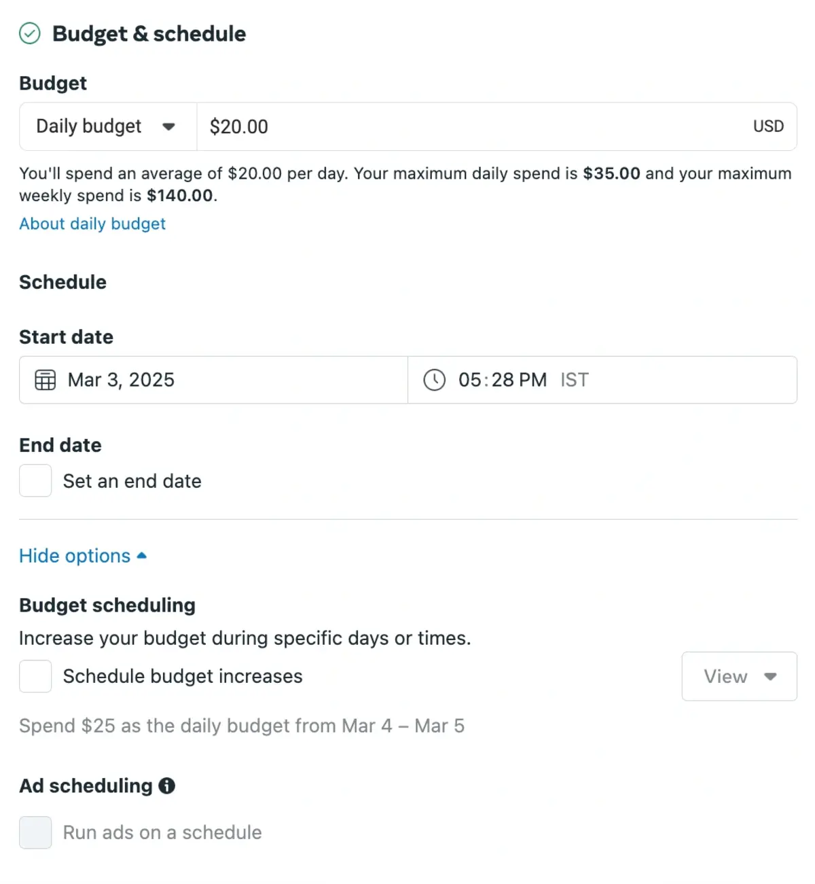Click the Hide options collapse arrow
This screenshot has height=884, width=815.
coord(142,556)
